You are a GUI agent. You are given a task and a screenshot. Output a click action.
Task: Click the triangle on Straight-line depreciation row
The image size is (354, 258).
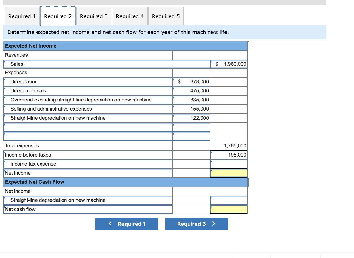(4, 116)
